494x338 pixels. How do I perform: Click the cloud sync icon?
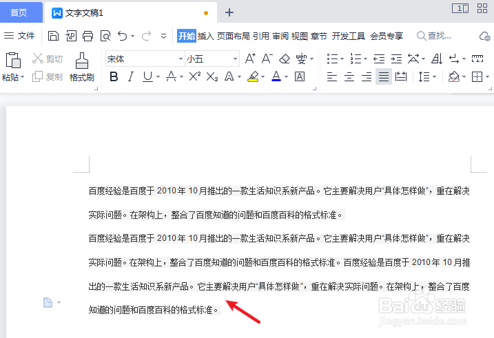[484, 36]
